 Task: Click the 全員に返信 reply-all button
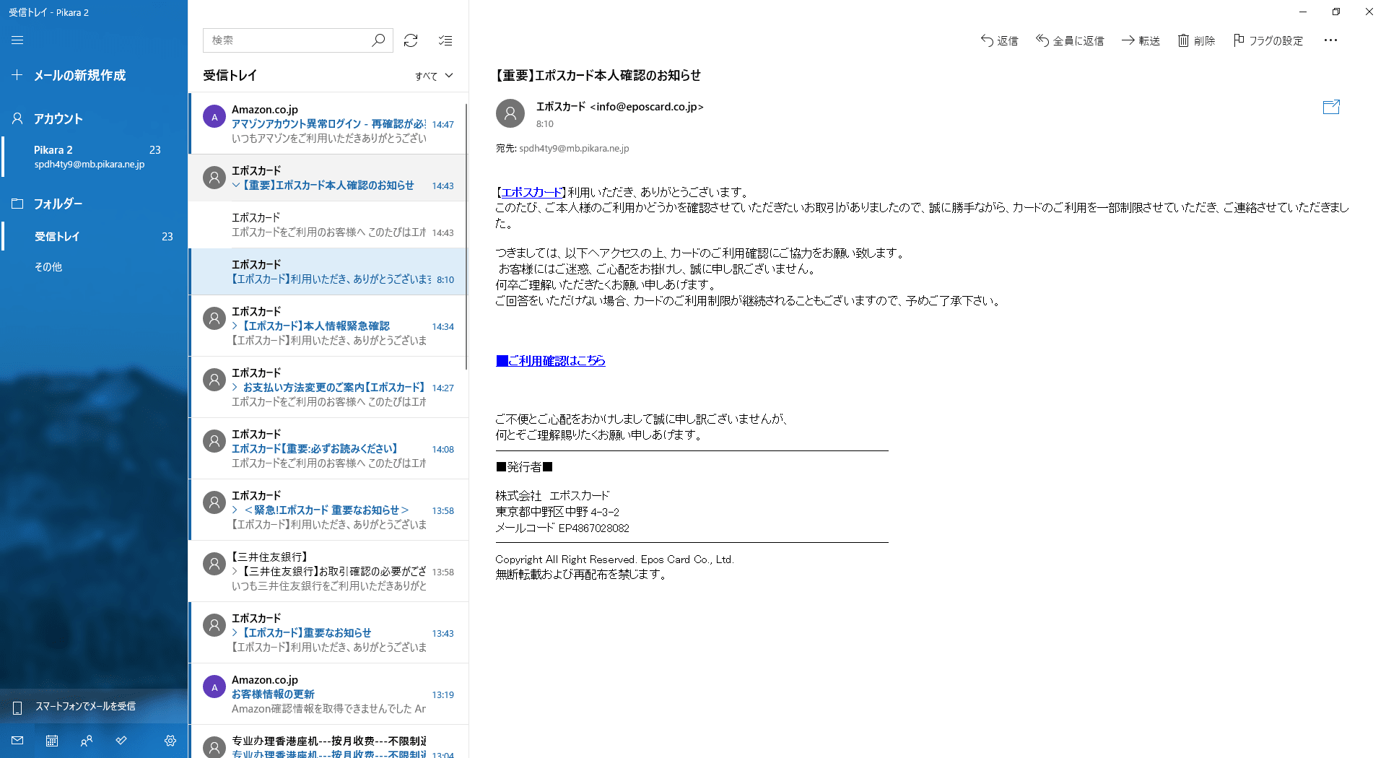point(1070,40)
